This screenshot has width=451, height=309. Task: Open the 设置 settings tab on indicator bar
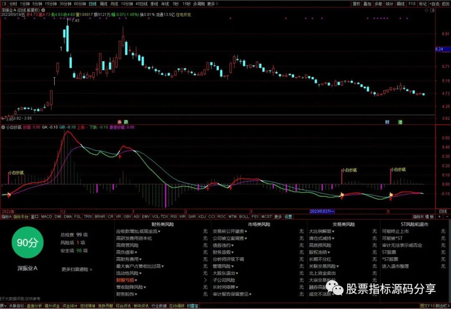click(x=288, y=217)
